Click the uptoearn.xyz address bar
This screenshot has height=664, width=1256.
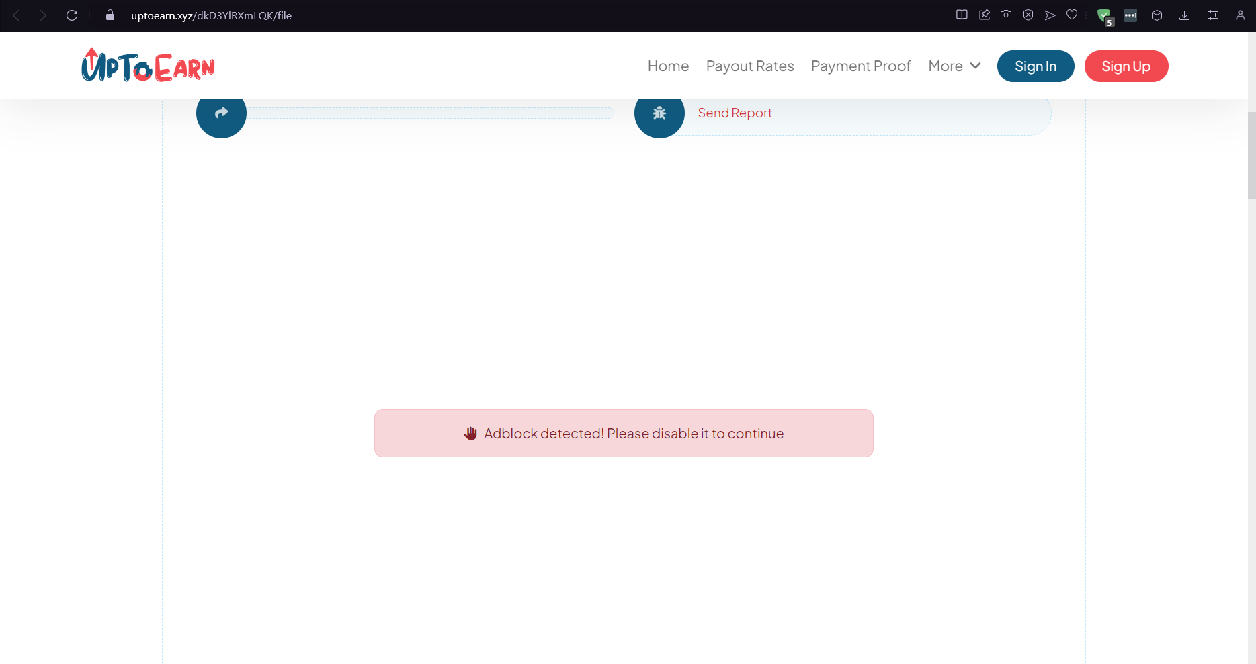tap(210, 15)
